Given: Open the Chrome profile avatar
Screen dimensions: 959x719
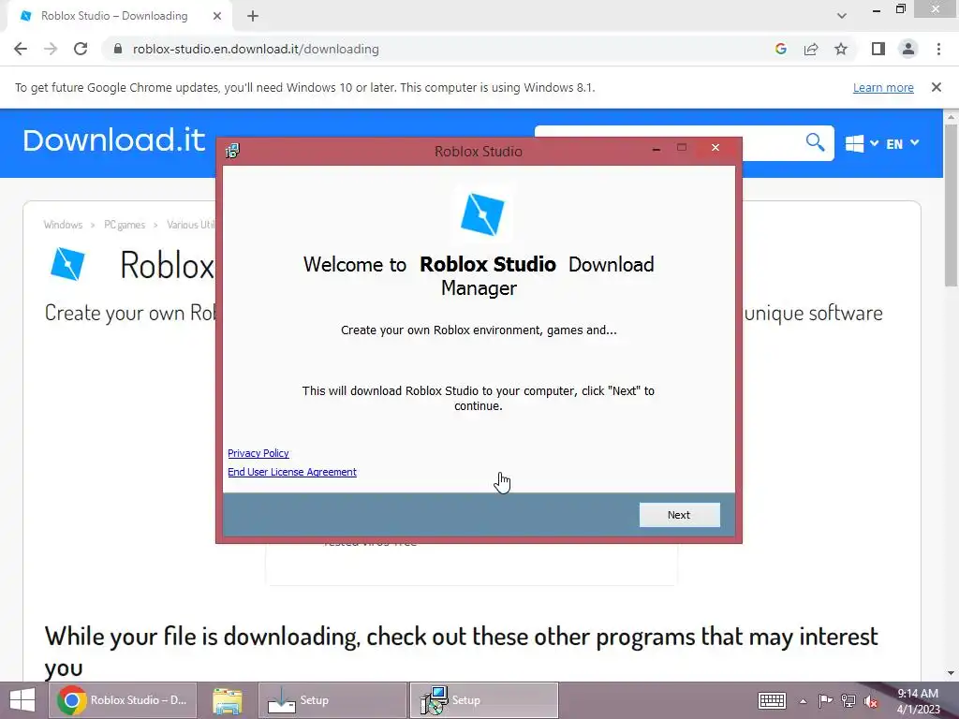Looking at the screenshot, I should [x=908, y=49].
